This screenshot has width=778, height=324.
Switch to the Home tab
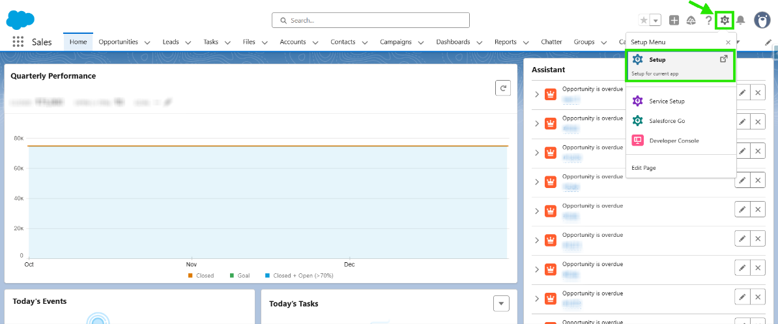point(78,42)
